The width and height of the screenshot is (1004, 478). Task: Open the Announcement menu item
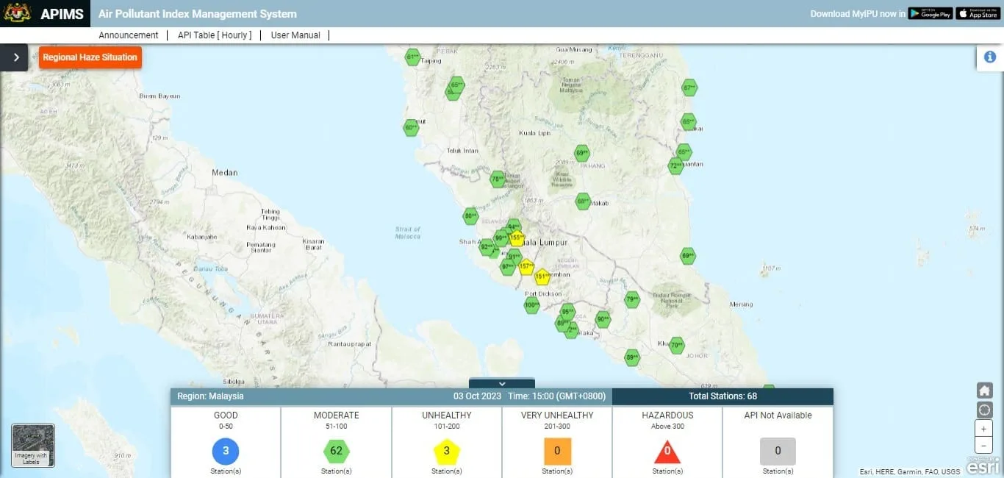(129, 35)
